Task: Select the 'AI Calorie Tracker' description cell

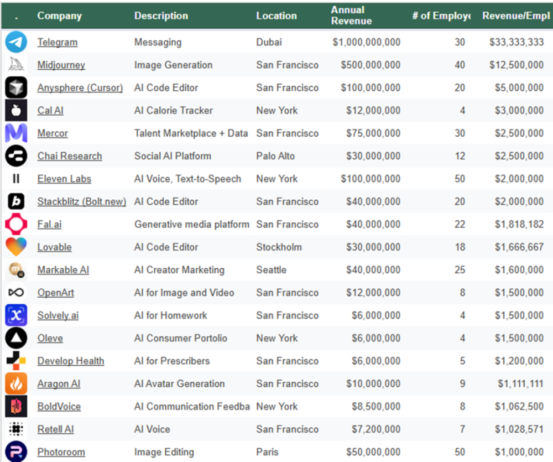Action: 174,111
